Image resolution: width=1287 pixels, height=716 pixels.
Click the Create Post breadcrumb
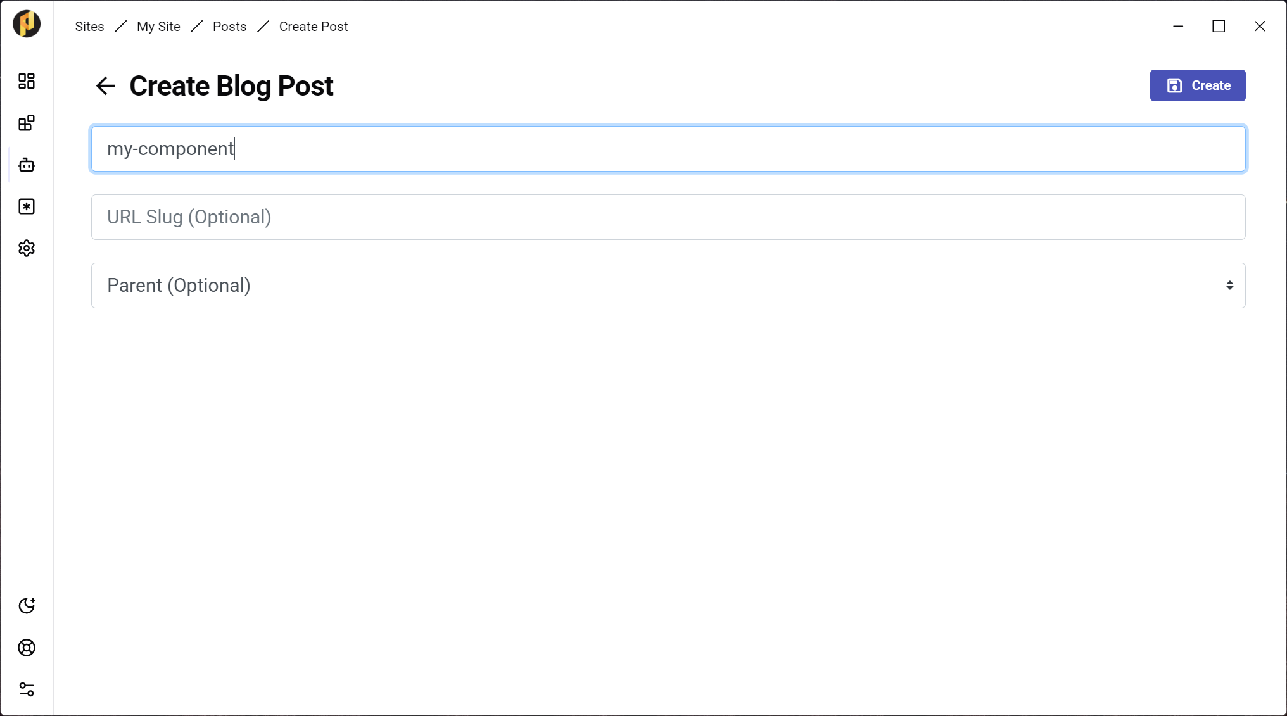(x=314, y=27)
